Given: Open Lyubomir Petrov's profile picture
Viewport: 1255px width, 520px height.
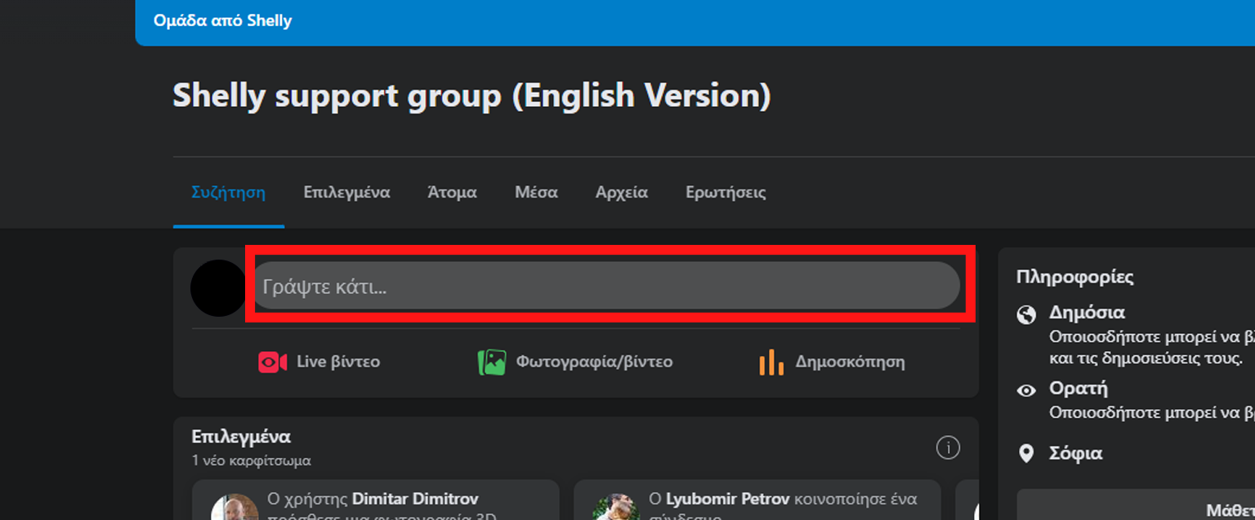Looking at the screenshot, I should pos(615,507).
